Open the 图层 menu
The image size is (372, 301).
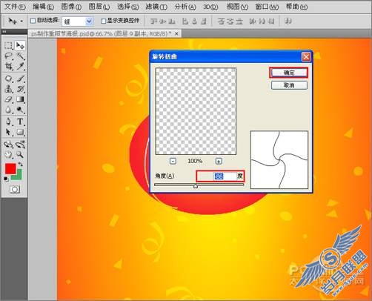pyautogui.click(x=99, y=7)
